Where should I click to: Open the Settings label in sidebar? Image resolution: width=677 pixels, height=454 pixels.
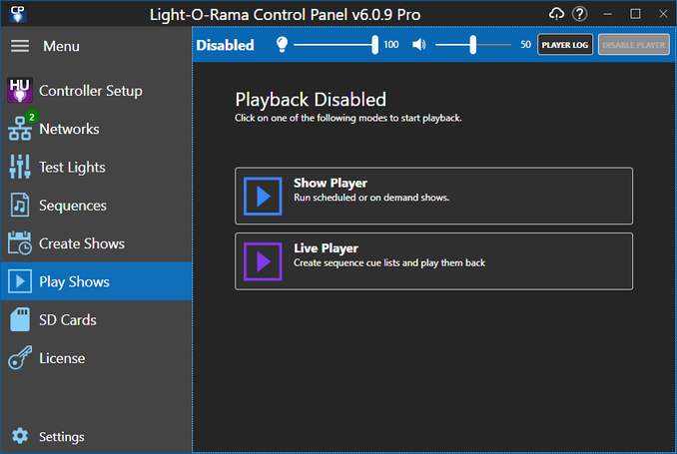62,437
